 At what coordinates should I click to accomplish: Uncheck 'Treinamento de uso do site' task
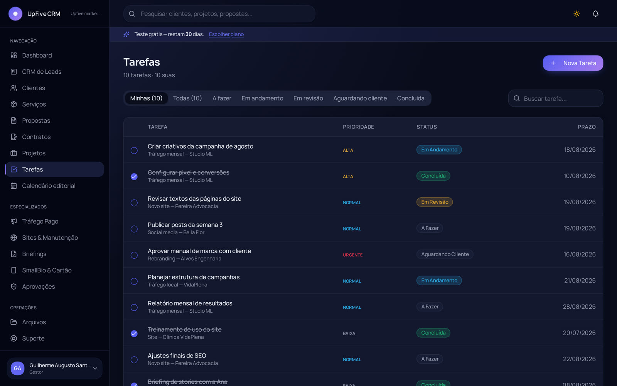pyautogui.click(x=134, y=334)
